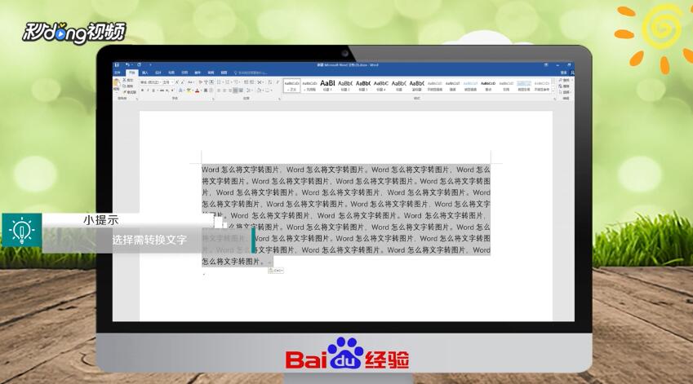The image size is (693, 384).
Task: Switch to the Layout ribbon tab
Action: coord(171,73)
